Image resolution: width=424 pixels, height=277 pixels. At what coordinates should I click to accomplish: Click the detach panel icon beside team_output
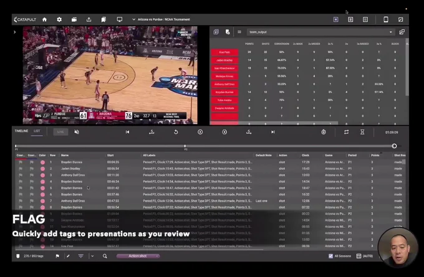(x=402, y=32)
